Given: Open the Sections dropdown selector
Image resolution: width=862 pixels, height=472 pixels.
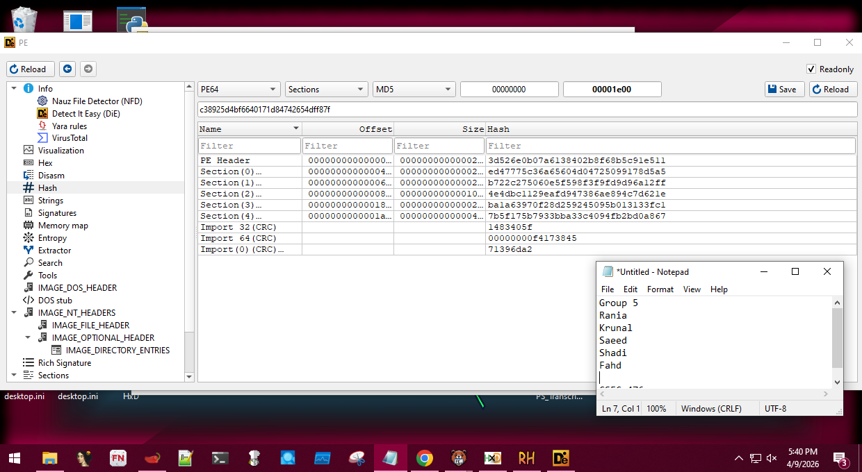Looking at the screenshot, I should click(x=326, y=90).
